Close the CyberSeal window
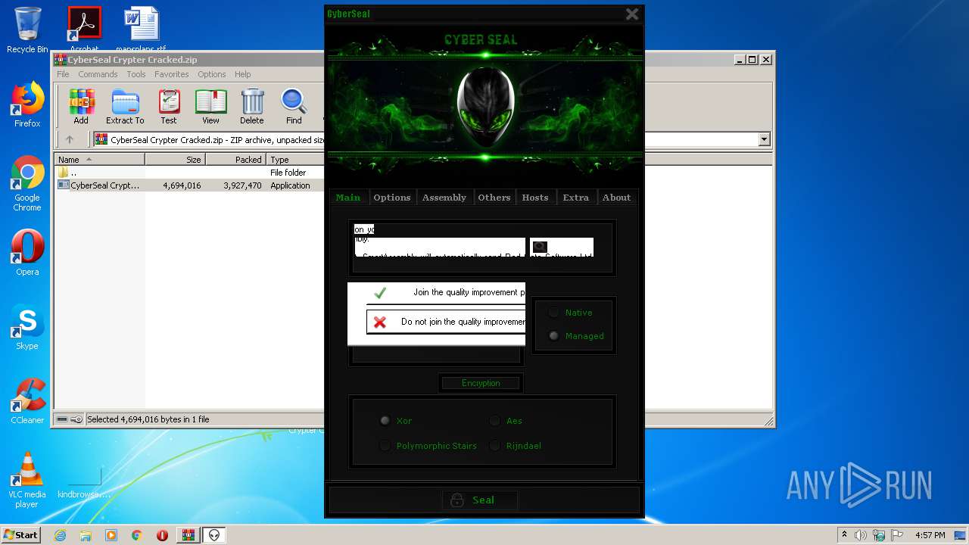 click(x=632, y=14)
